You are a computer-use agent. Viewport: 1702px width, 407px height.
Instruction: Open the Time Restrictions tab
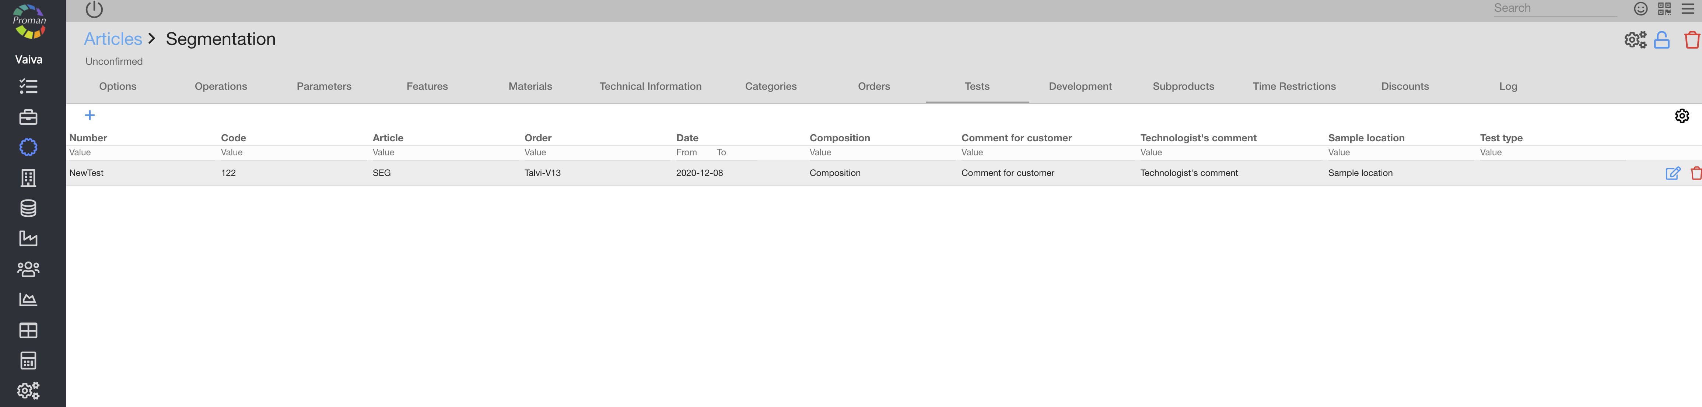click(1294, 86)
